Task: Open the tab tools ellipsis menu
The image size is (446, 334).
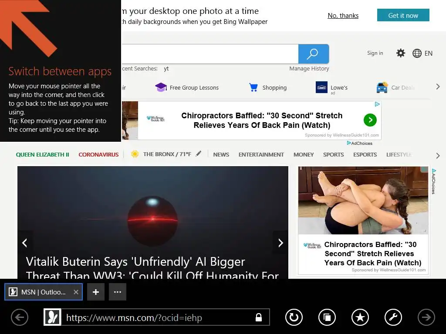Action: point(118,292)
